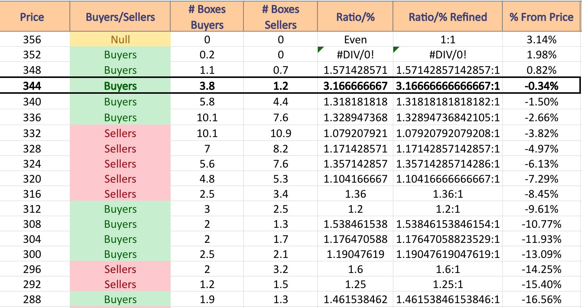Click the #DIV/0! cell under Ratio/%
Viewport: 582px width, 308px height.
(x=355, y=55)
